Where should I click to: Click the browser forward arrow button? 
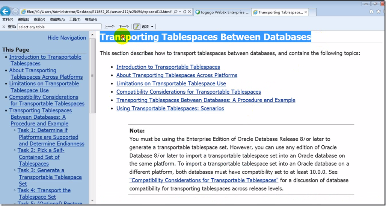tap(15, 12)
